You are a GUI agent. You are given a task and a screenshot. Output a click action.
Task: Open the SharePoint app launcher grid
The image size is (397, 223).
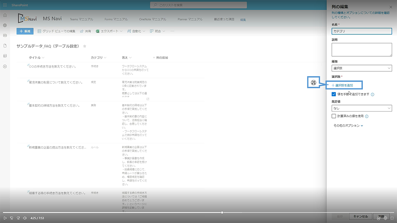coord(5,5)
